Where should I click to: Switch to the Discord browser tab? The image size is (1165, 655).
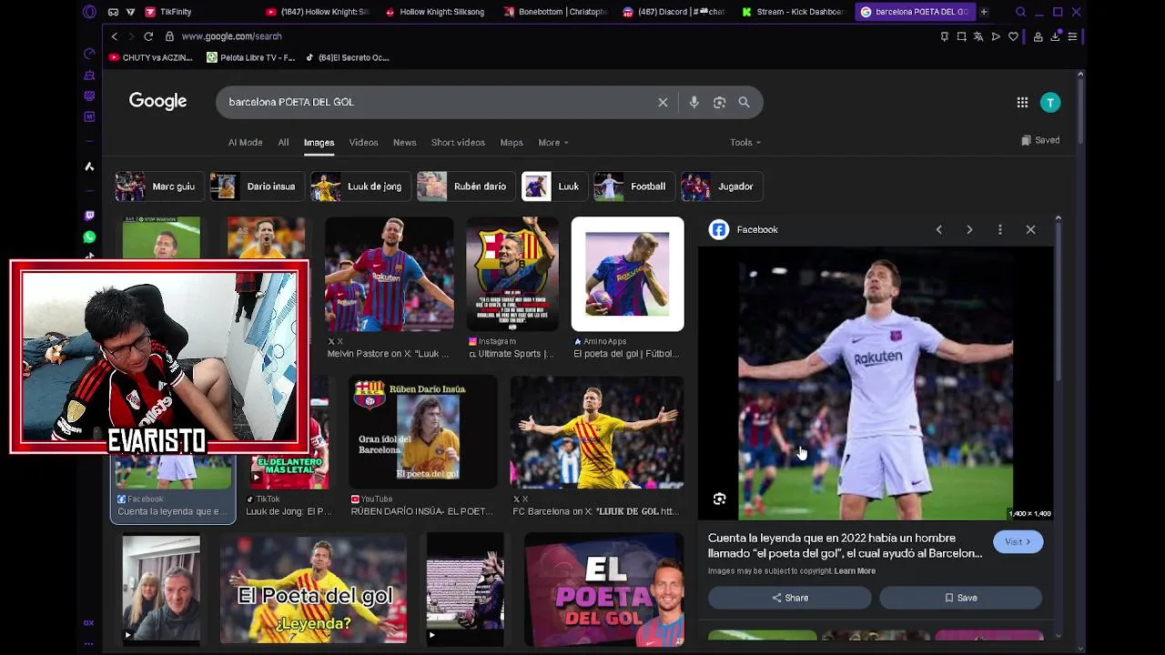coord(674,12)
